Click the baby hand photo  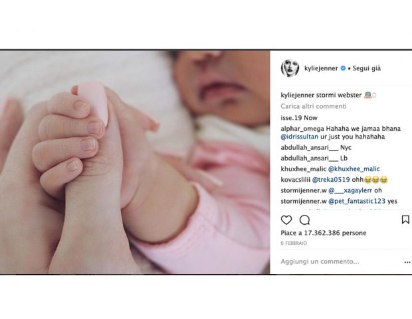pyautogui.click(x=135, y=162)
